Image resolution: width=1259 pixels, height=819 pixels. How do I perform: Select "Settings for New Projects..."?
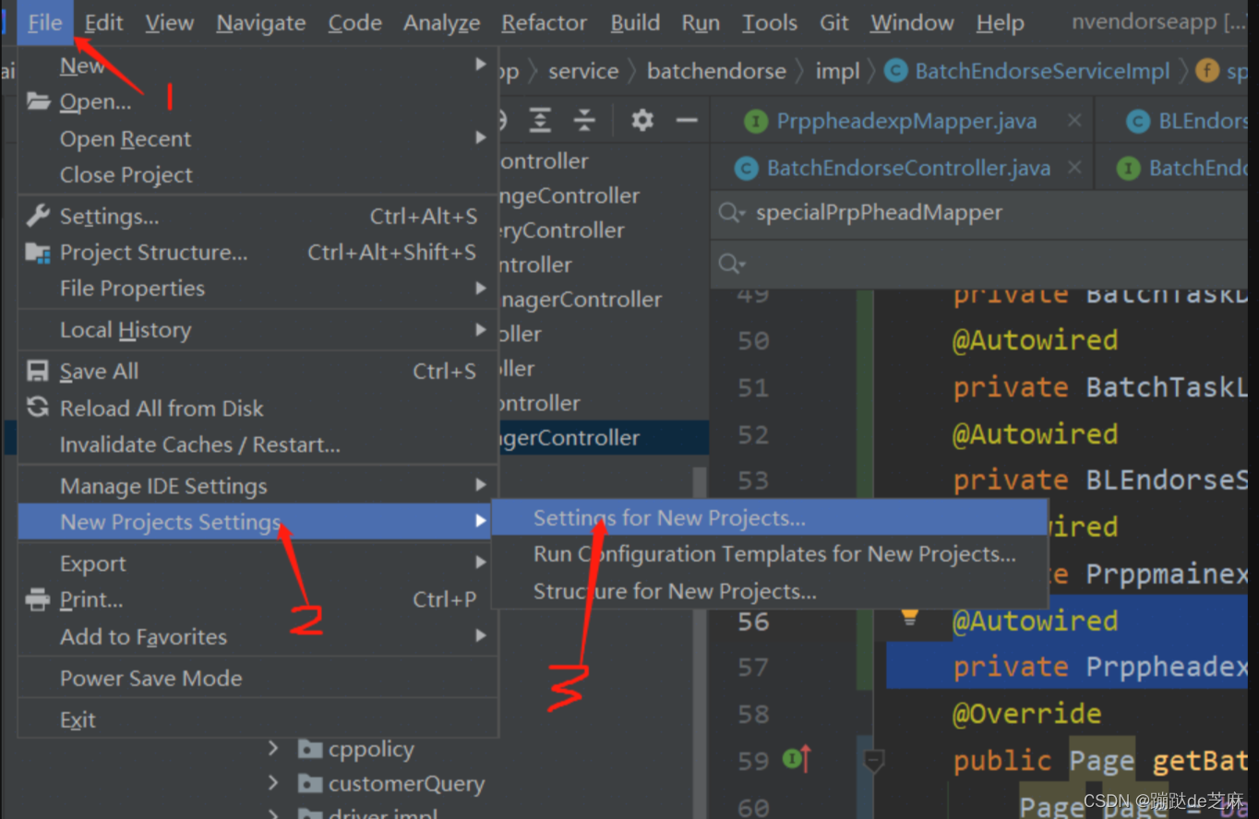click(x=672, y=517)
